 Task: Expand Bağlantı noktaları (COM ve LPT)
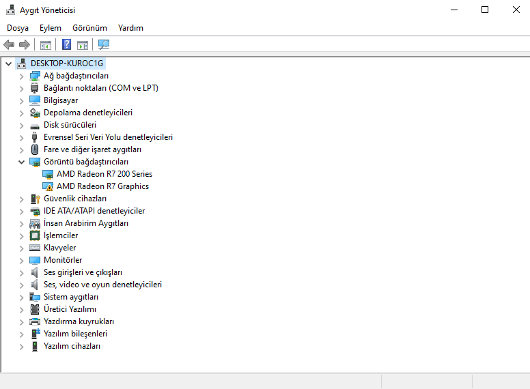[x=22, y=89]
